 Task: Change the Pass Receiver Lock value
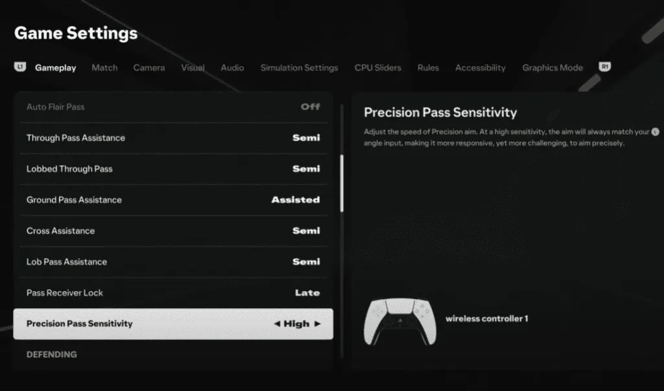(307, 293)
